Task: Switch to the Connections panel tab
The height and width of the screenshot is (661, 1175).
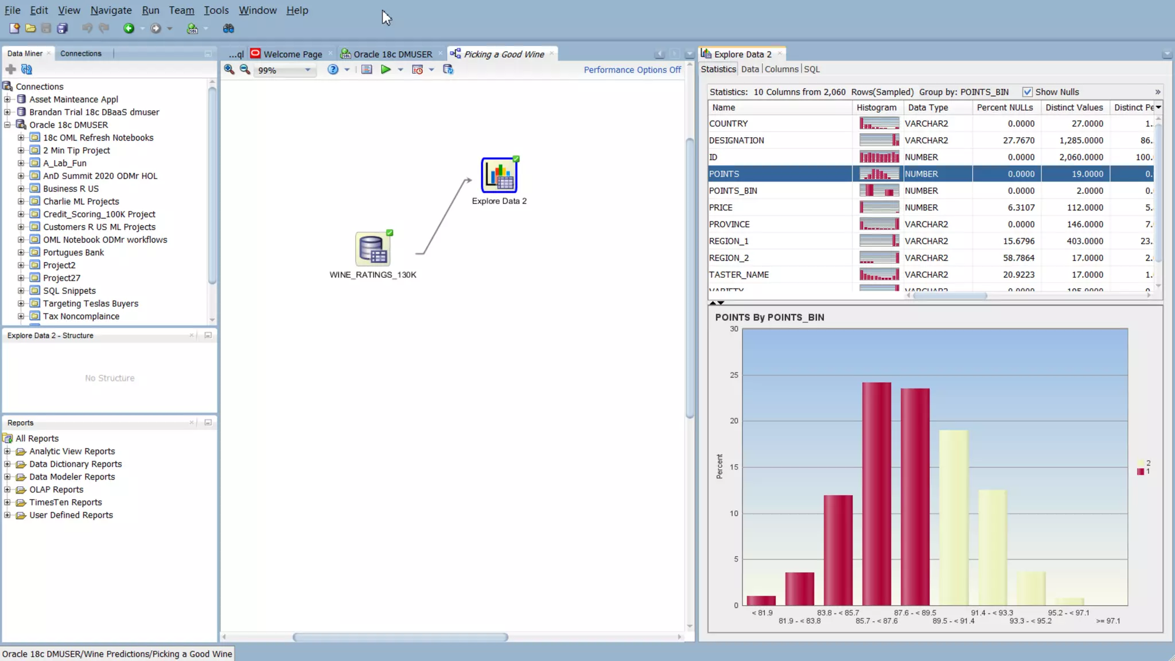Action: 80,53
